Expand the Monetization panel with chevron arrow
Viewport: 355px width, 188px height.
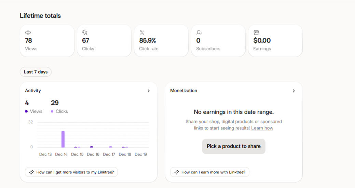294,91
